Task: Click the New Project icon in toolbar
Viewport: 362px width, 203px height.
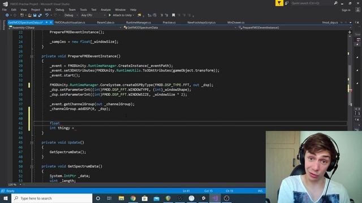Action: pyautogui.click(x=22, y=15)
